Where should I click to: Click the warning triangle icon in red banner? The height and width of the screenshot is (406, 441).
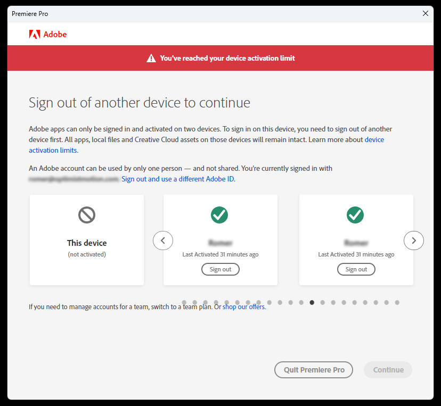(151, 58)
